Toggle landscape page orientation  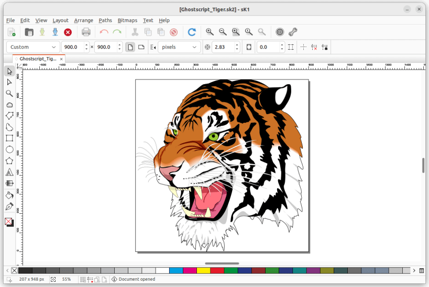point(141,47)
